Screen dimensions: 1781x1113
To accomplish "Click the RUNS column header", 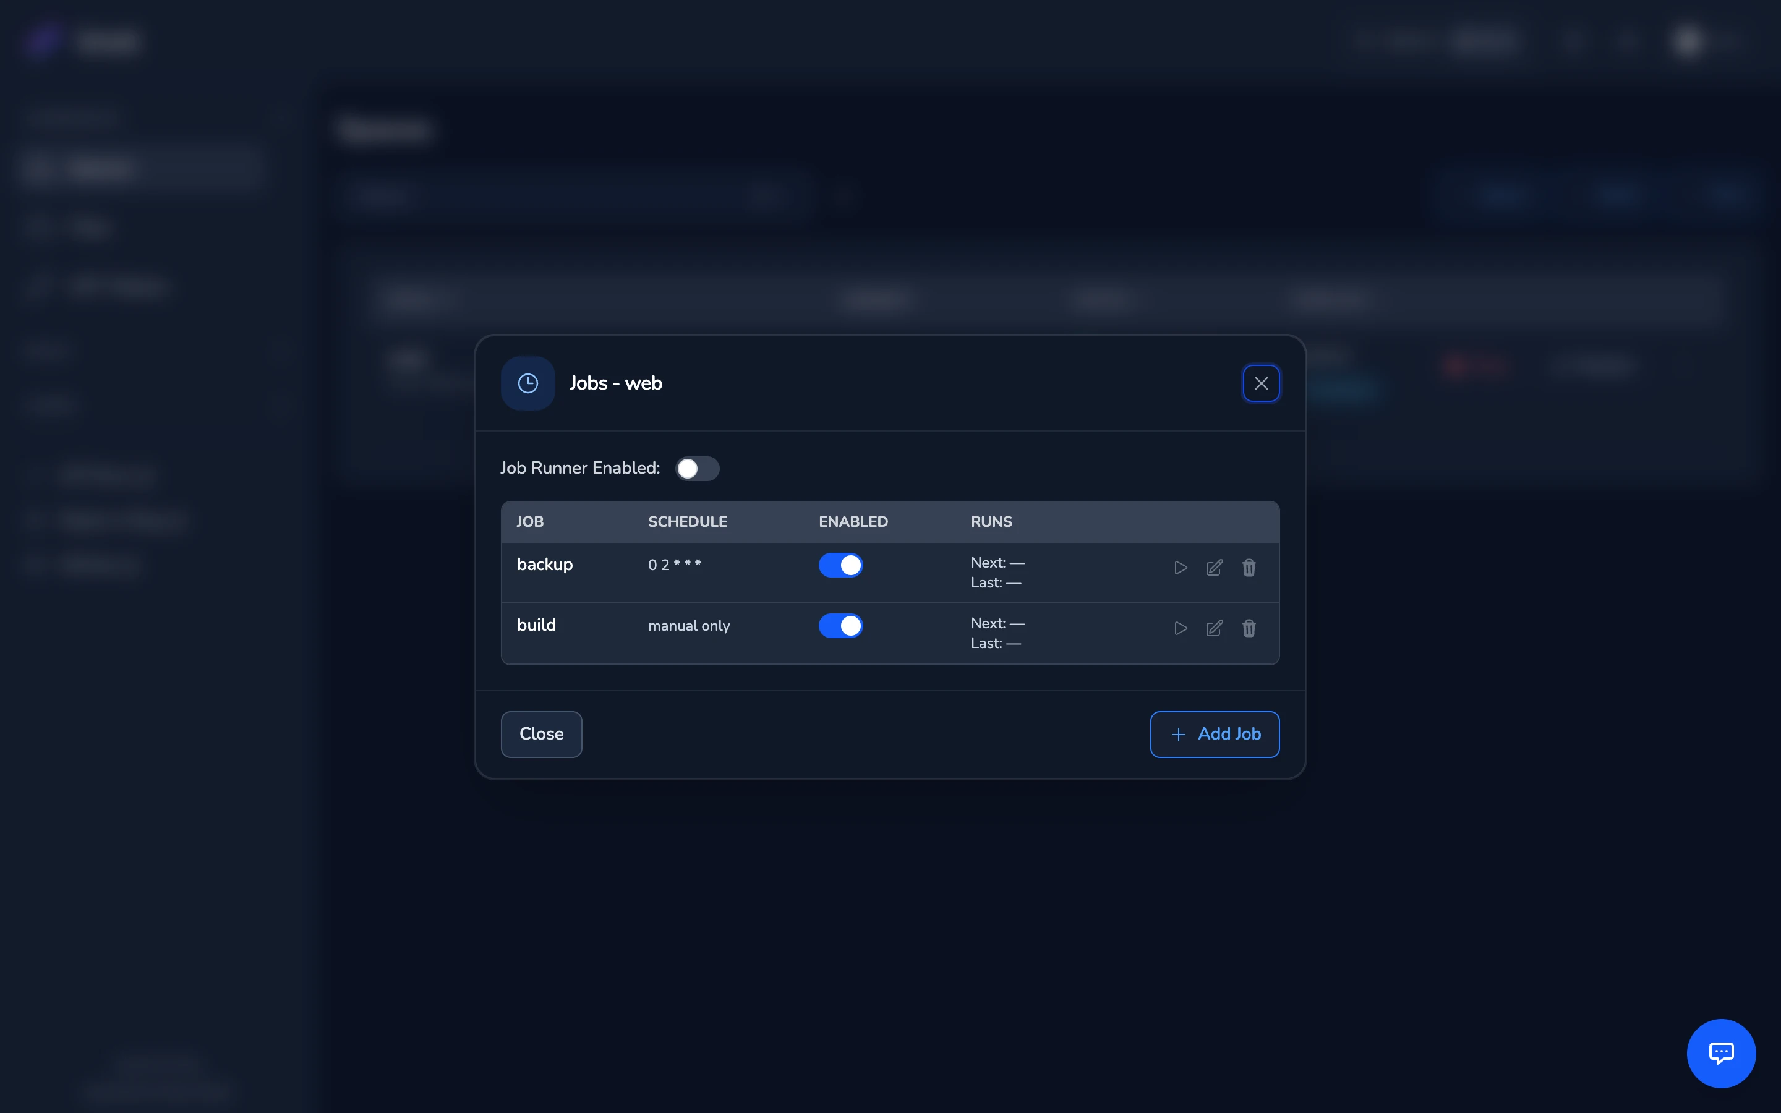I will [991, 522].
